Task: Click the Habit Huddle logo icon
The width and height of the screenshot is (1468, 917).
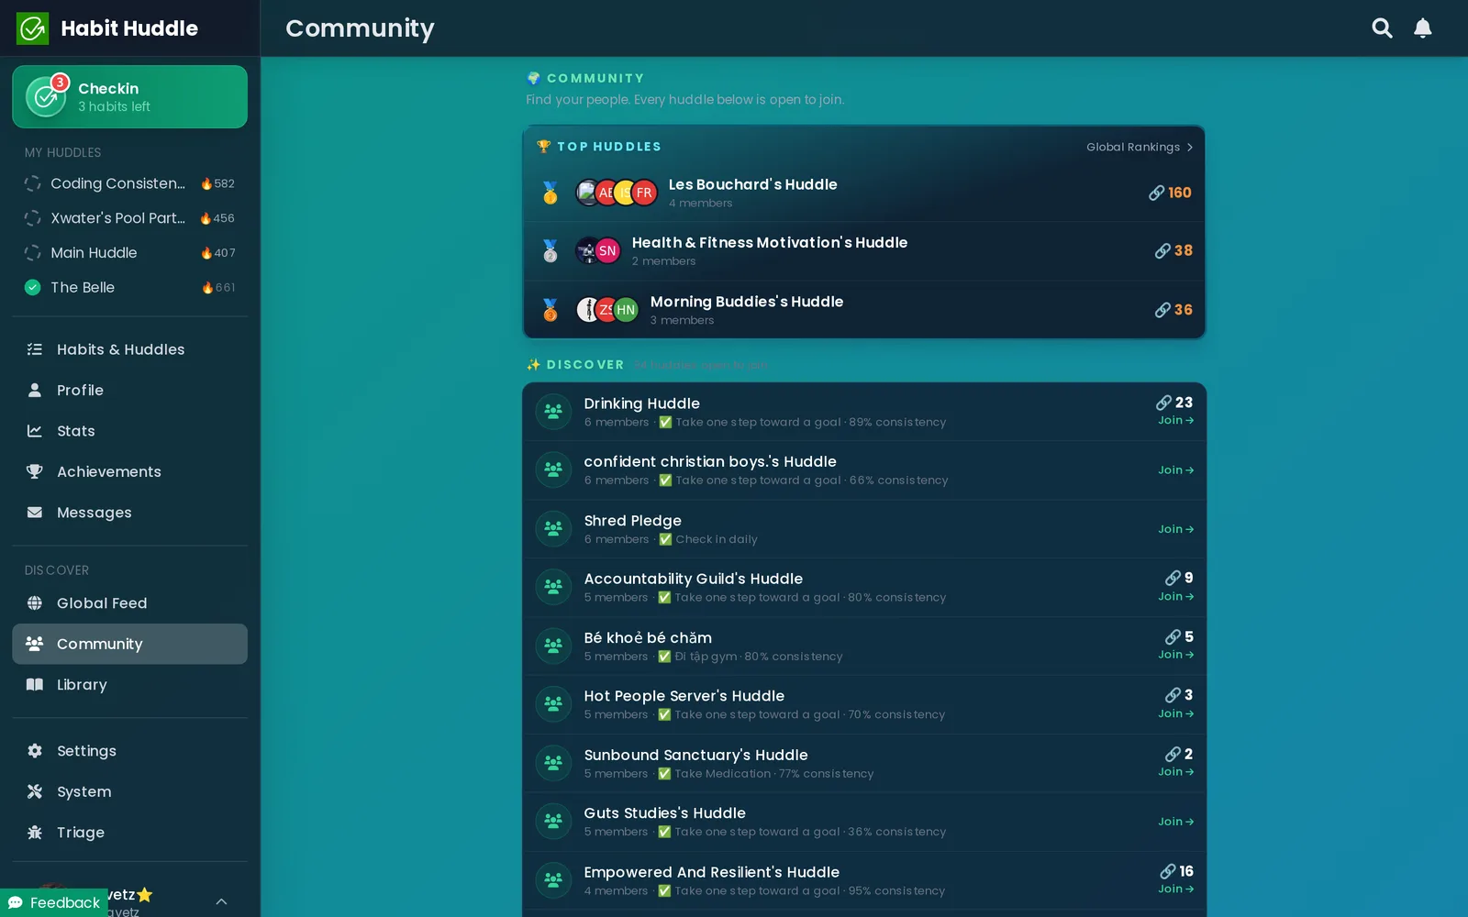Action: 32,28
